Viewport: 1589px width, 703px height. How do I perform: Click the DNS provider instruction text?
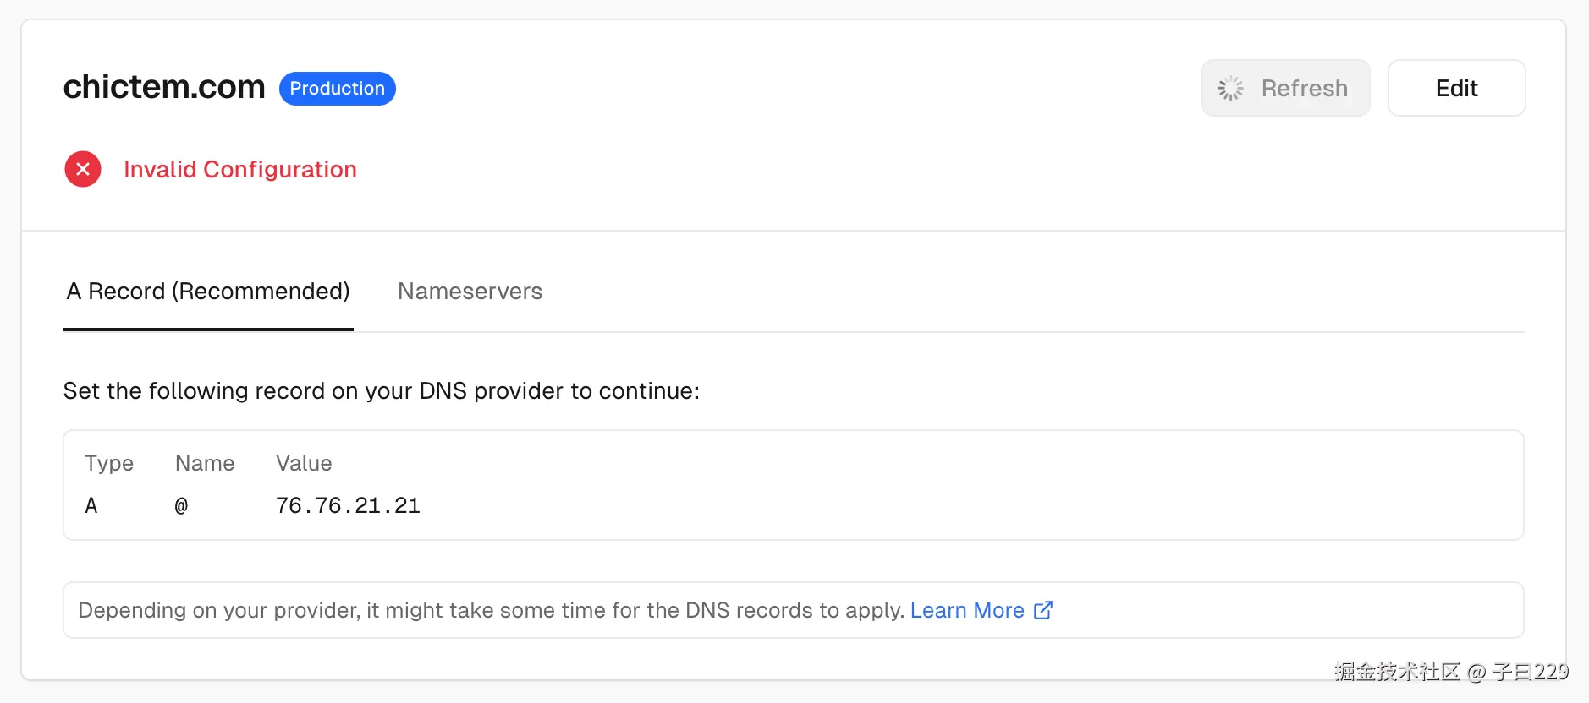tap(381, 391)
